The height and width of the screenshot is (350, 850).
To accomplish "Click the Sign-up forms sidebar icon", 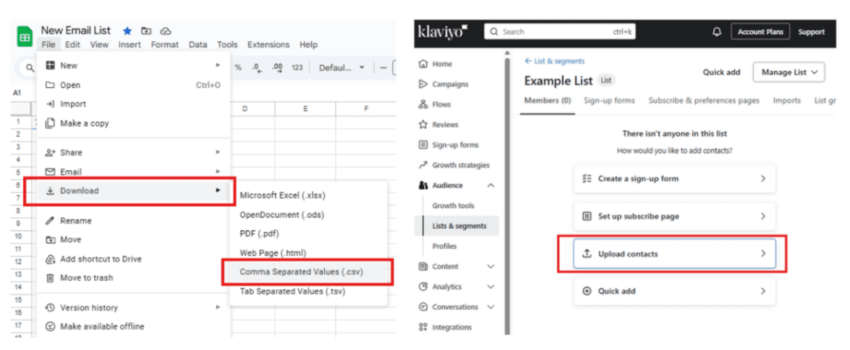I will click(423, 145).
